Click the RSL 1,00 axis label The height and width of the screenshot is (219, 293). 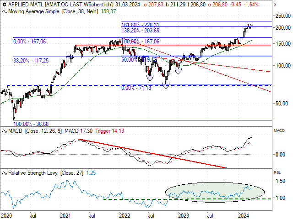[280, 198]
